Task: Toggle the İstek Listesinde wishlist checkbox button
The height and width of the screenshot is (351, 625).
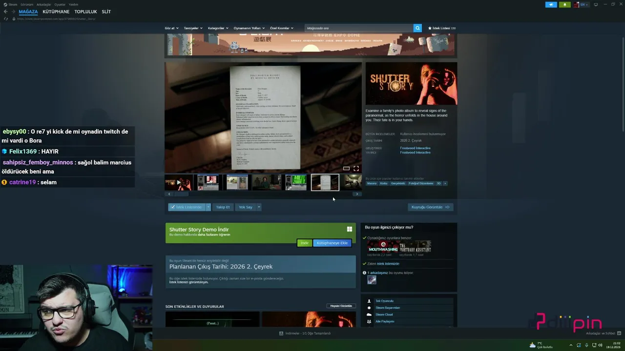Action: pyautogui.click(x=187, y=207)
